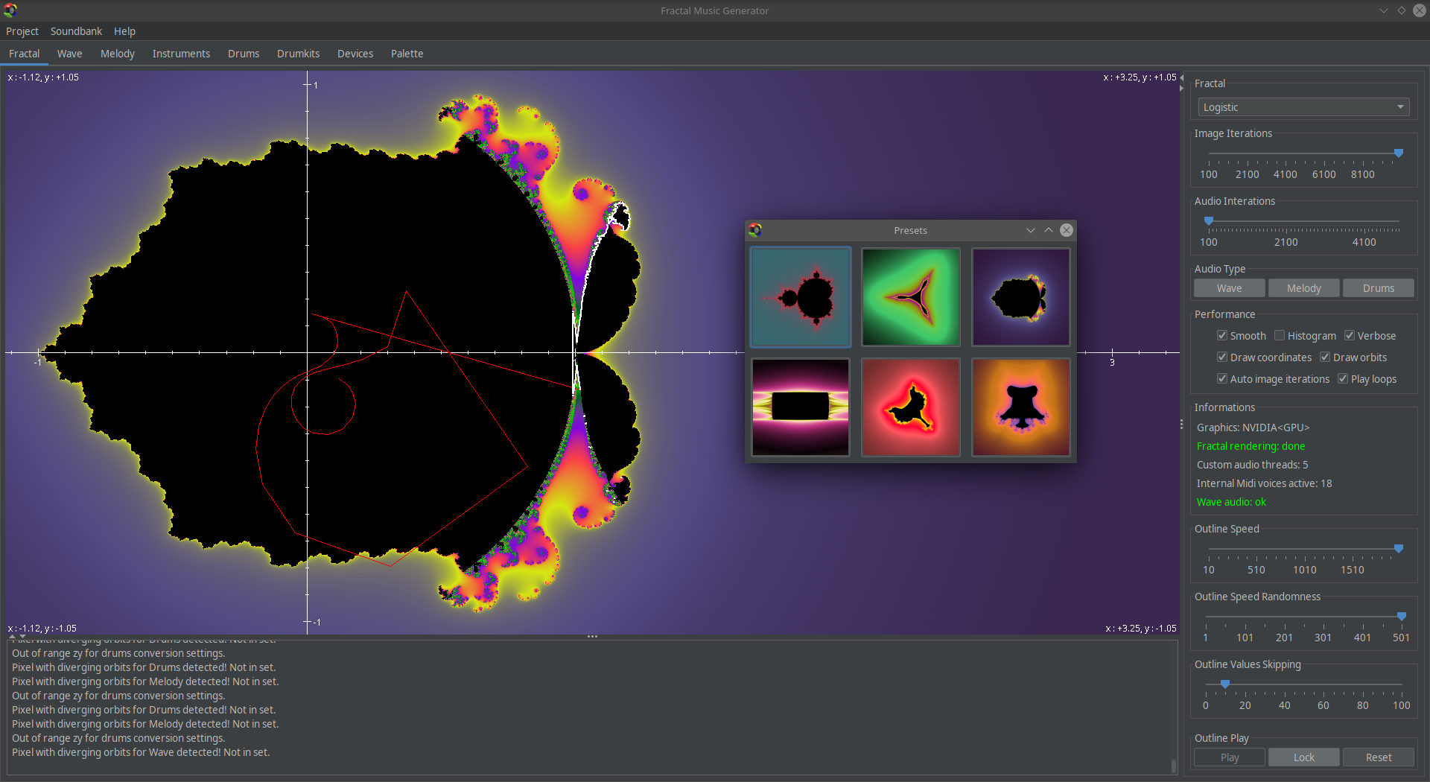Click the top-right coordinate label 'x: +3.25, y: +1.05'
The width and height of the screenshot is (1430, 782).
pyautogui.click(x=1140, y=77)
